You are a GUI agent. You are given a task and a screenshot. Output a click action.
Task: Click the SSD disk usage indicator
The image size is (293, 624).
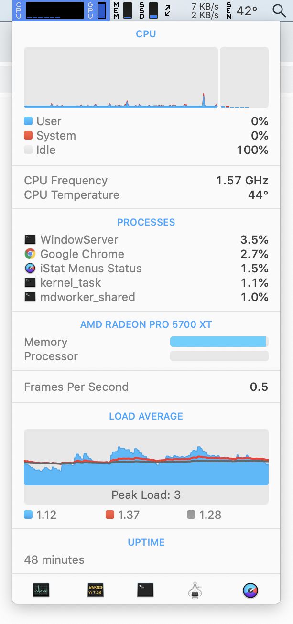pos(149,11)
